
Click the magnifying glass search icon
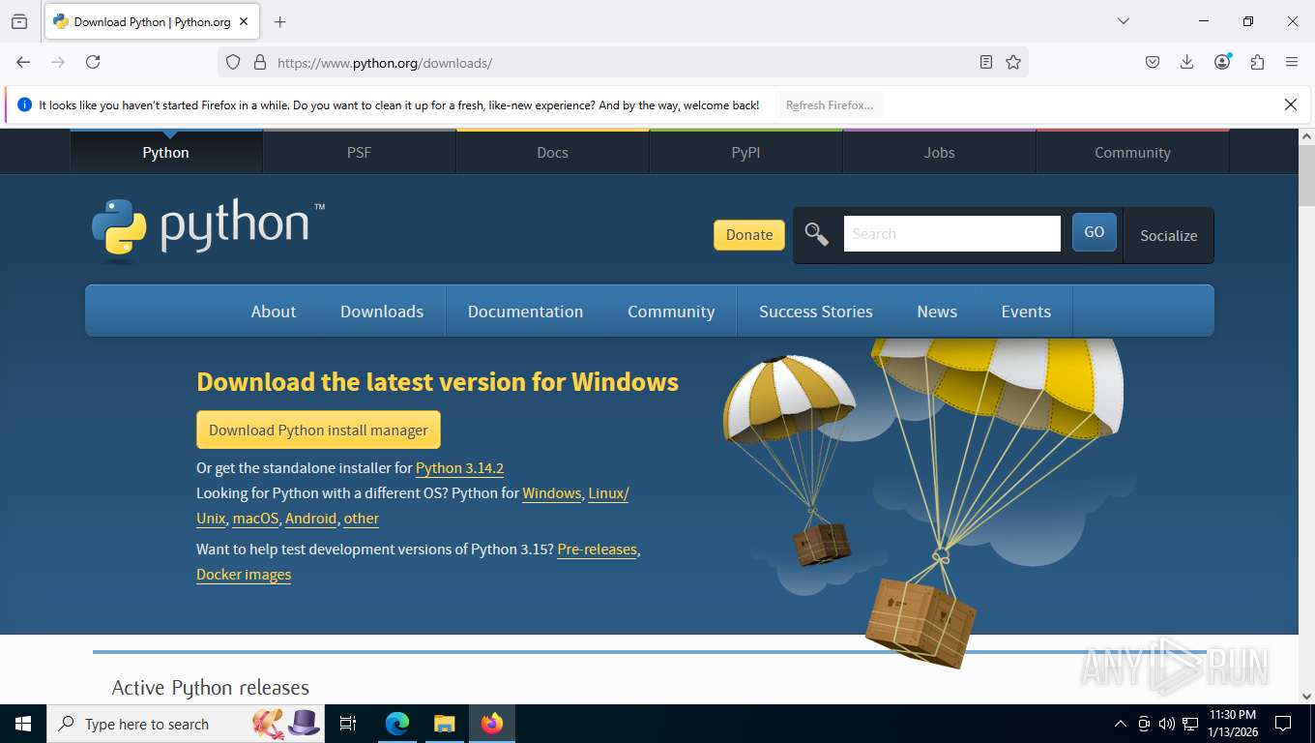point(817,234)
